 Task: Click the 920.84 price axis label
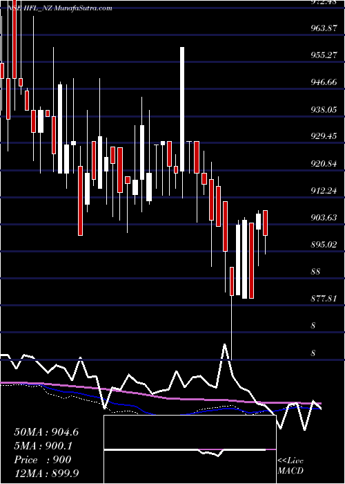(324, 163)
